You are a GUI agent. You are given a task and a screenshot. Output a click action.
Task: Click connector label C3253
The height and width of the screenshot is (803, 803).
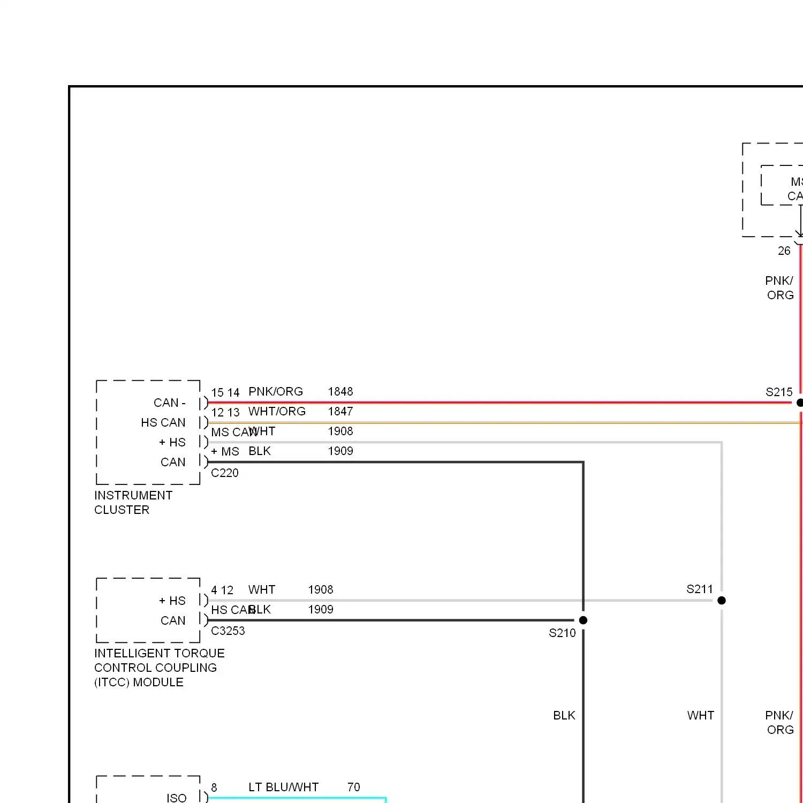(x=228, y=631)
